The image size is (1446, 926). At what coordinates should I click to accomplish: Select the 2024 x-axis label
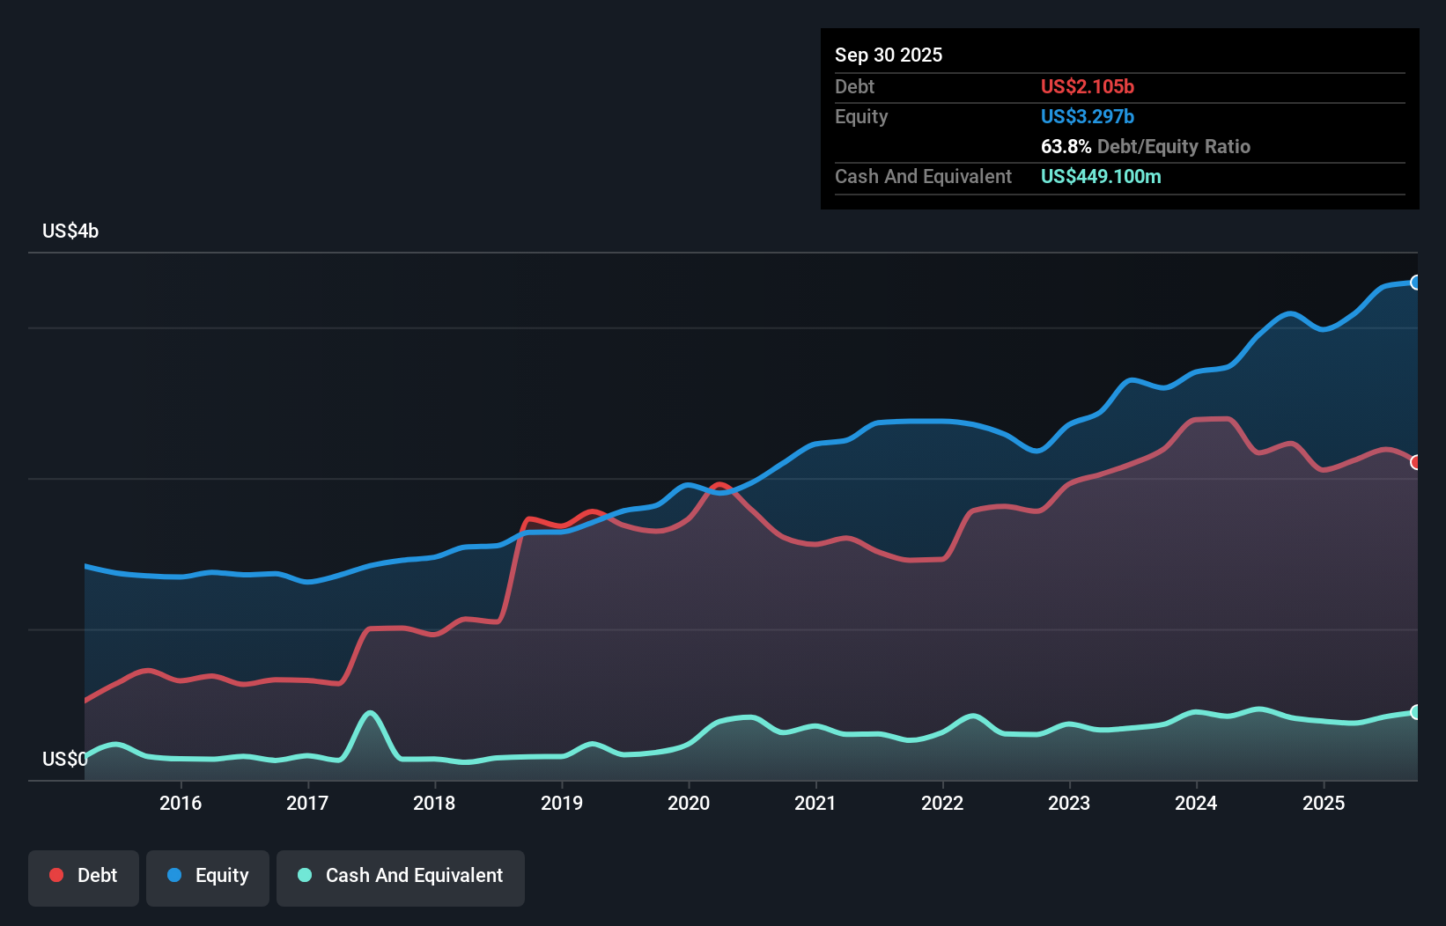point(1196,803)
